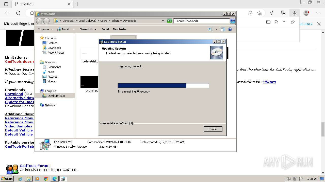
Task: Click the search magnifier icon in Explorer
Action: 233,21
